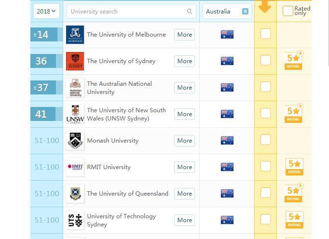Click the University of Sydney crest logo
The height and width of the screenshot is (239, 329).
75,61
